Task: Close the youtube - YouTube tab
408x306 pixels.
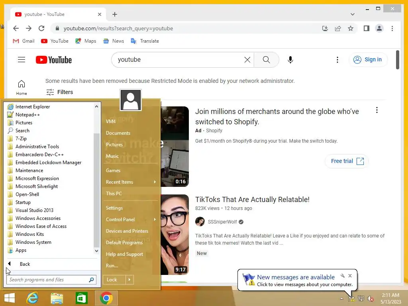Action: 99,14
